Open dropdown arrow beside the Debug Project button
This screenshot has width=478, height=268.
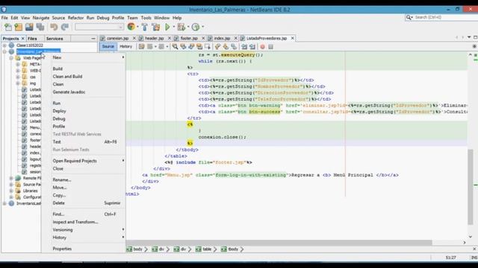188,27
